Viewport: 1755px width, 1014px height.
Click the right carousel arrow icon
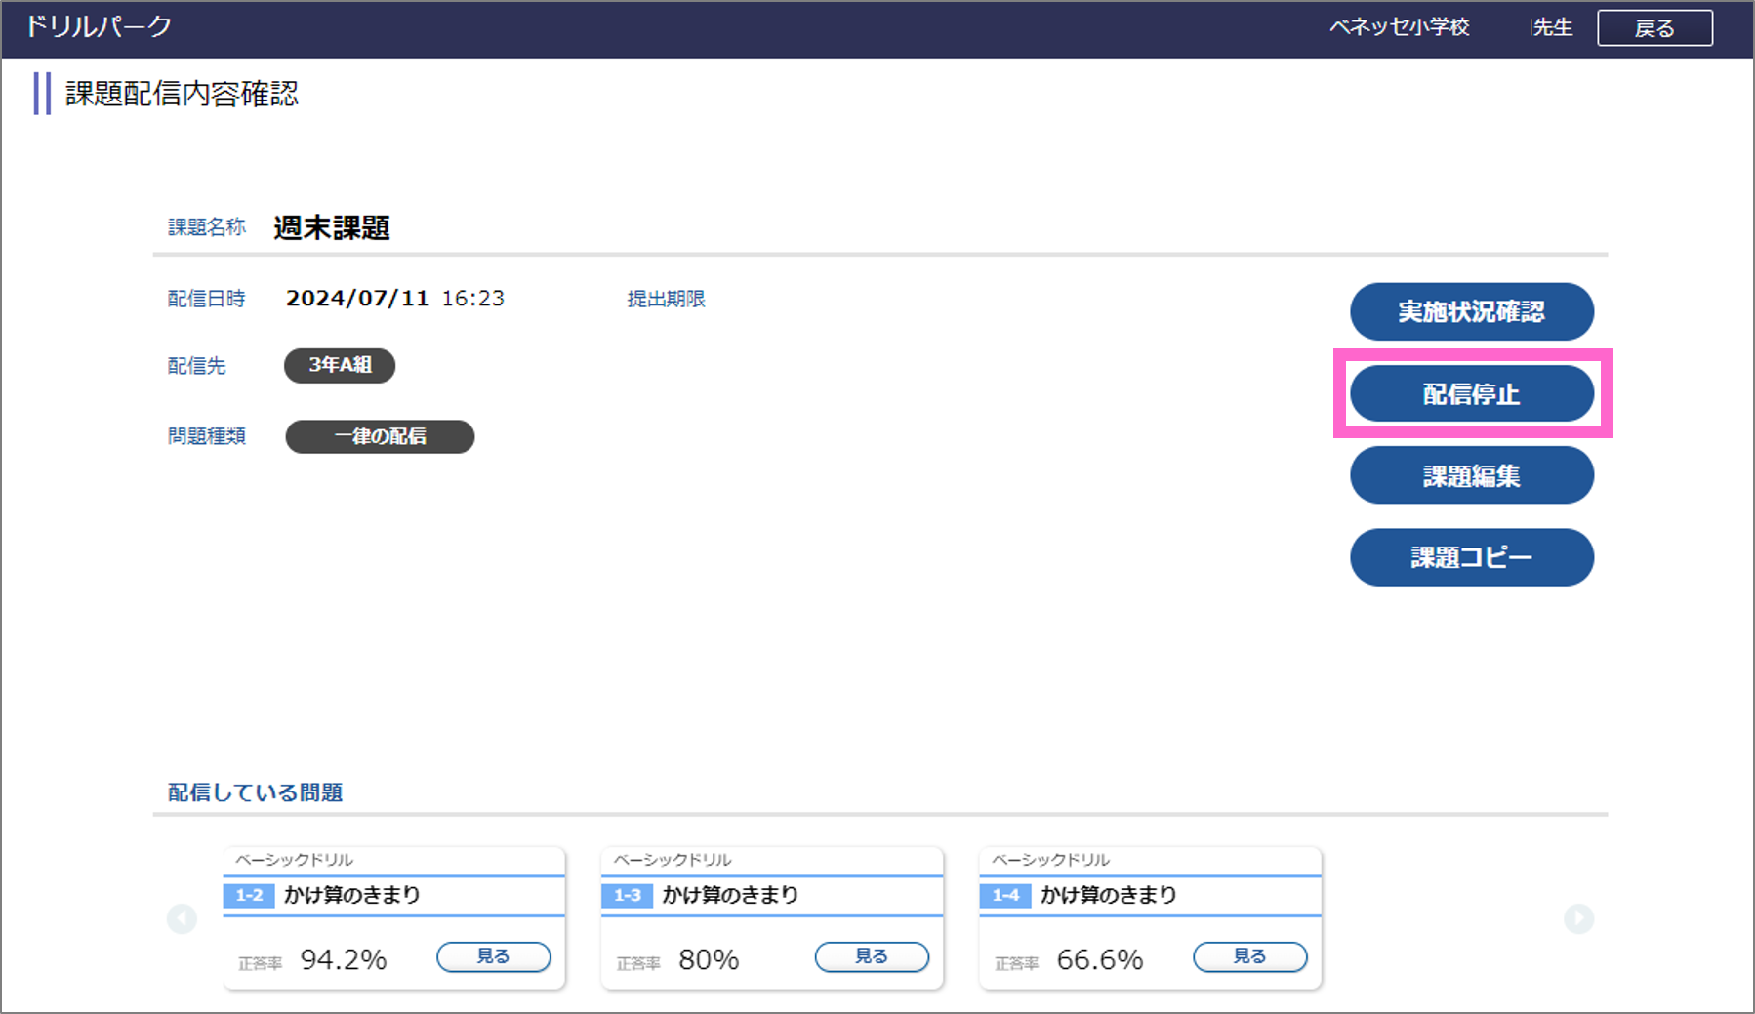[1578, 918]
